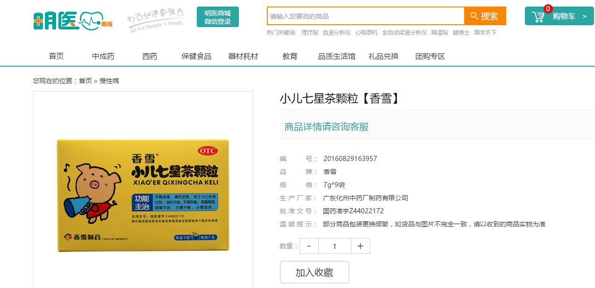Select hot keyword 血液分析仪
The height and width of the screenshot is (288, 595).
point(337,33)
